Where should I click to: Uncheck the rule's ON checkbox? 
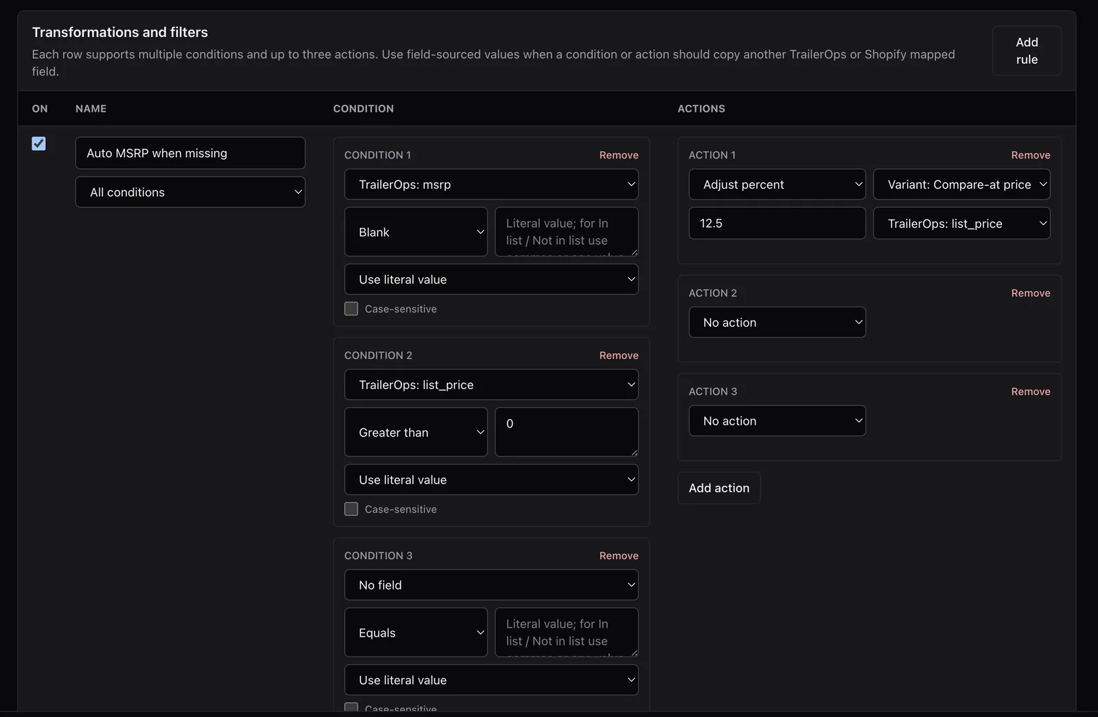coord(38,143)
